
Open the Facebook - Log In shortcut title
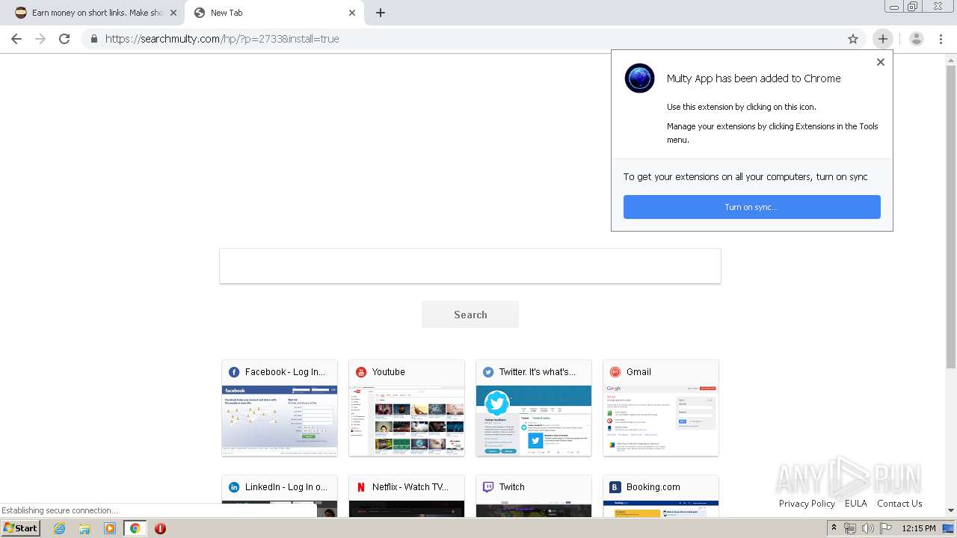pyautogui.click(x=285, y=372)
